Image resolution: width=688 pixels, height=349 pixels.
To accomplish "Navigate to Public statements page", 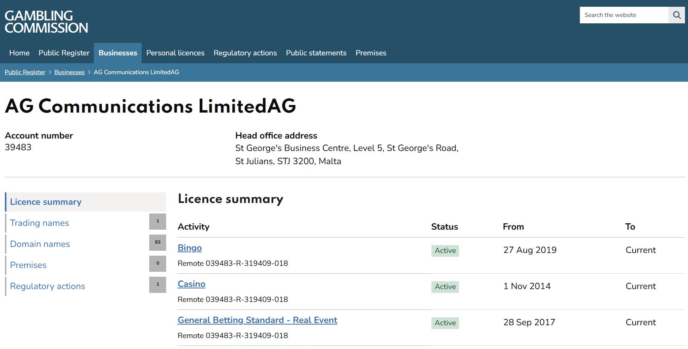I will click(316, 53).
